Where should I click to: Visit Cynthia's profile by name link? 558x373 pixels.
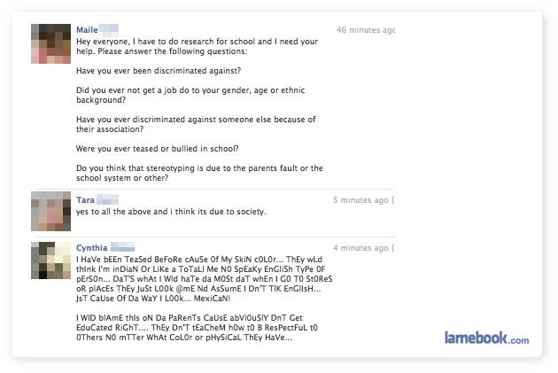91,247
